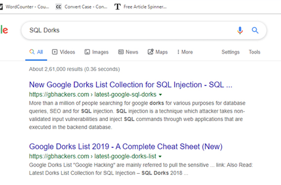Open search Settings
281x185 pixels.
pyautogui.click(x=231, y=52)
